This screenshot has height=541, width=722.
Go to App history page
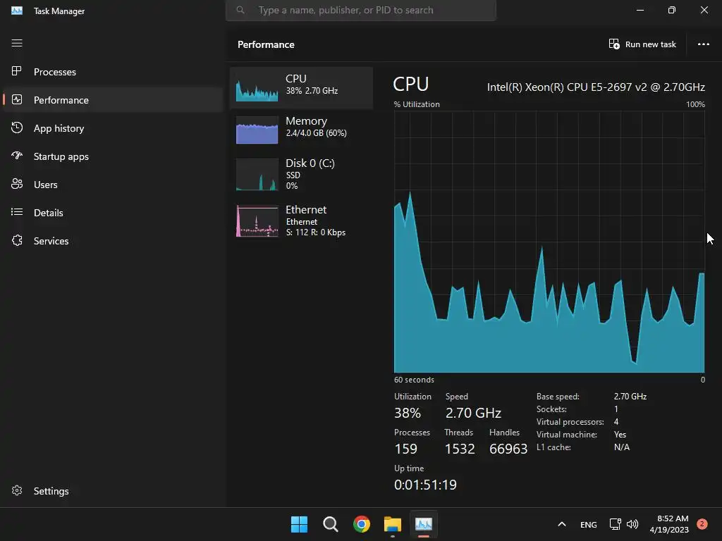[x=59, y=128]
